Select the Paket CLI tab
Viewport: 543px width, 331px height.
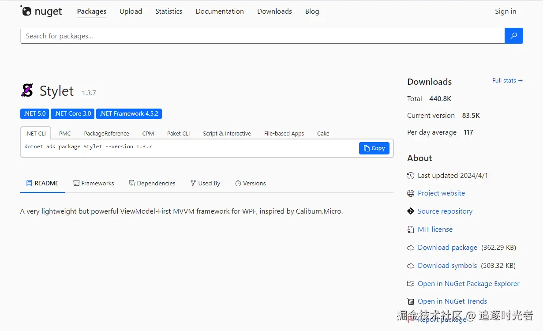point(178,133)
